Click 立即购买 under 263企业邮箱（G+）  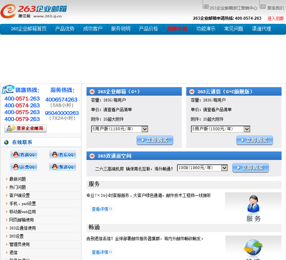155,140
